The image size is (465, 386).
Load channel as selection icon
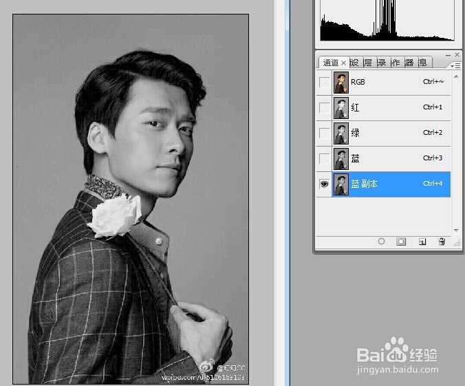pos(381,242)
